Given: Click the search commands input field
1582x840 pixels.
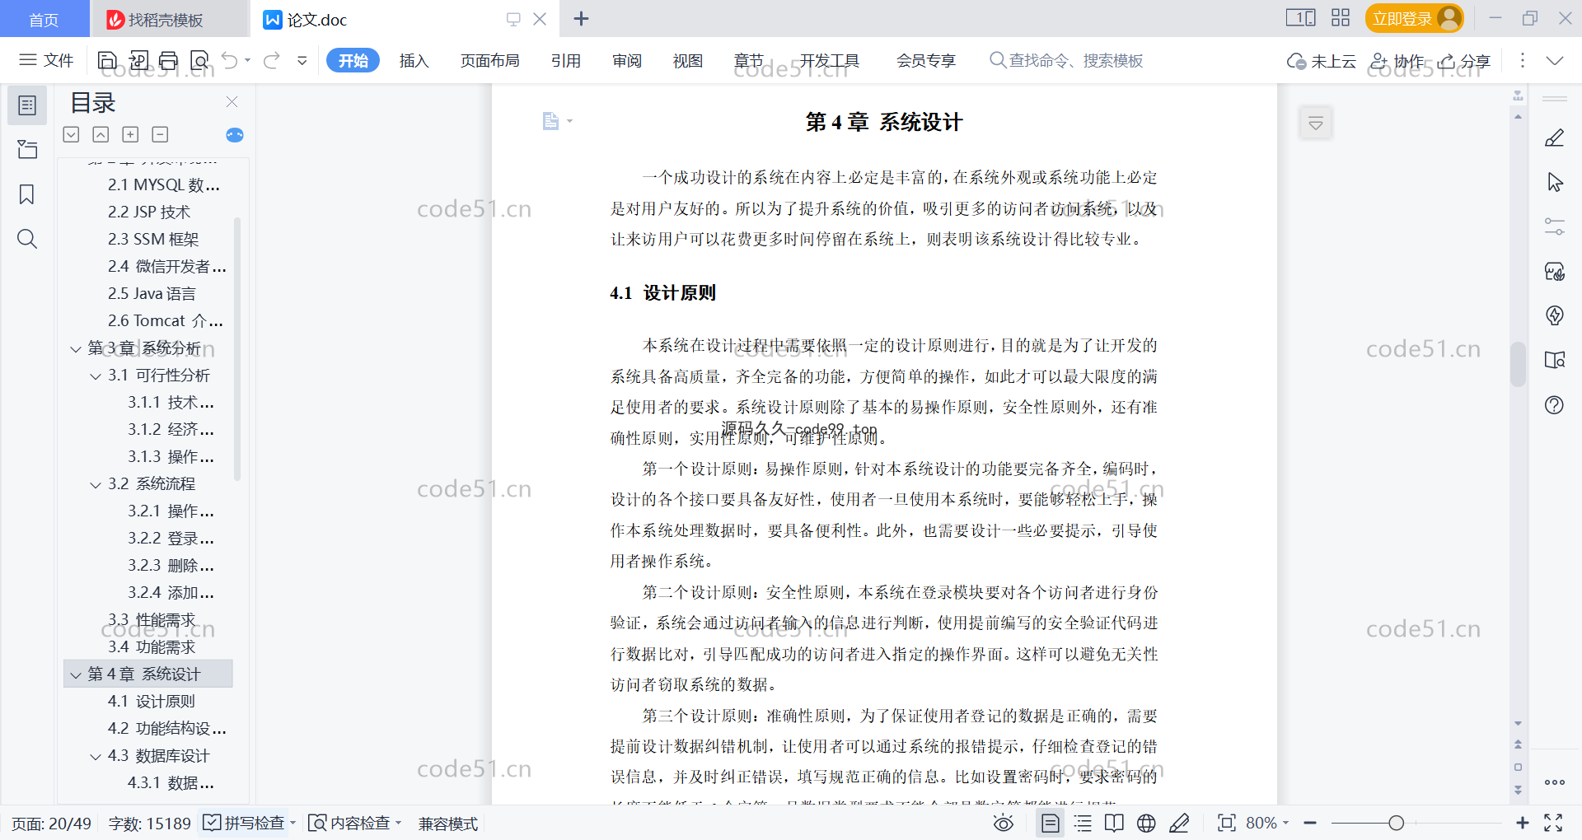Looking at the screenshot, I should coord(1076,61).
